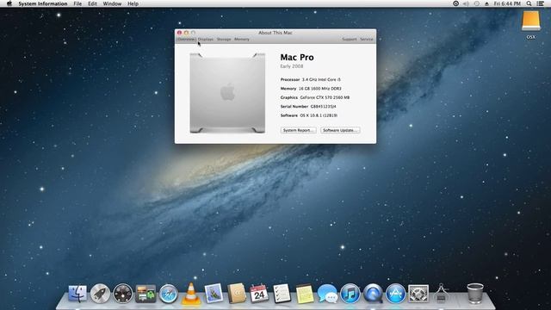Open the Support link
Image resolution: width=551 pixels, height=310 pixels.
pos(350,40)
